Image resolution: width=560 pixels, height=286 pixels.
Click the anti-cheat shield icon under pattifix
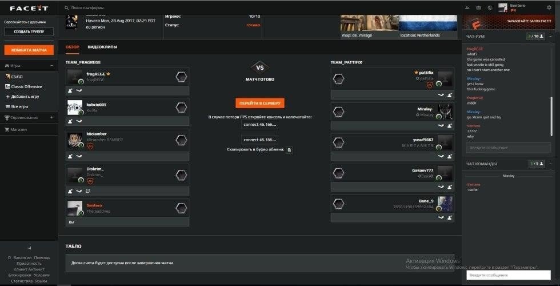pos(429,85)
